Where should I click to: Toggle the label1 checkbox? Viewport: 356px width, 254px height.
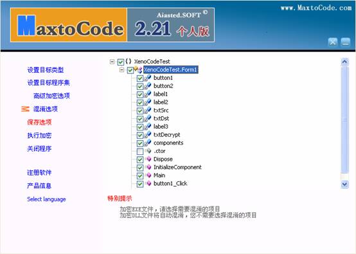140,95
